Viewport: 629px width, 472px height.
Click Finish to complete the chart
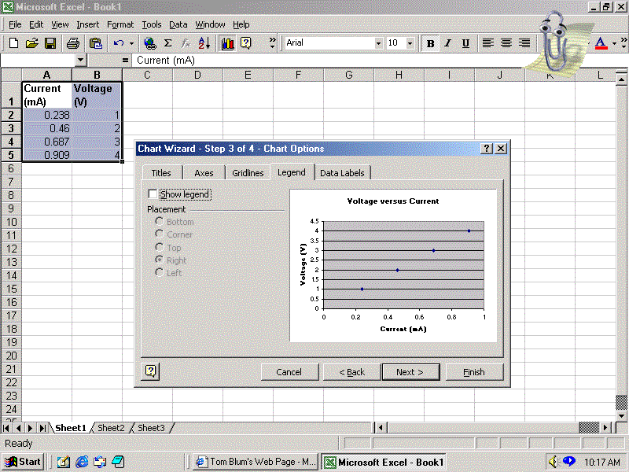pyautogui.click(x=474, y=372)
